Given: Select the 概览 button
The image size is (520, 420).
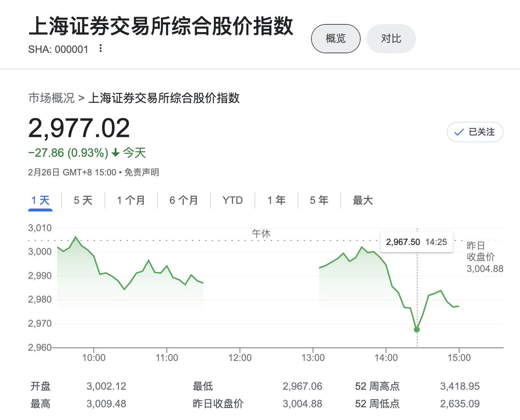Looking at the screenshot, I should [336, 39].
